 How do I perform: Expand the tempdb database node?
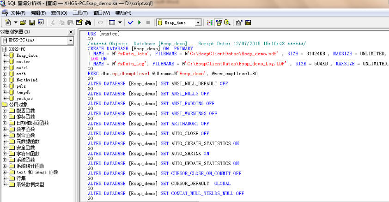5,92
